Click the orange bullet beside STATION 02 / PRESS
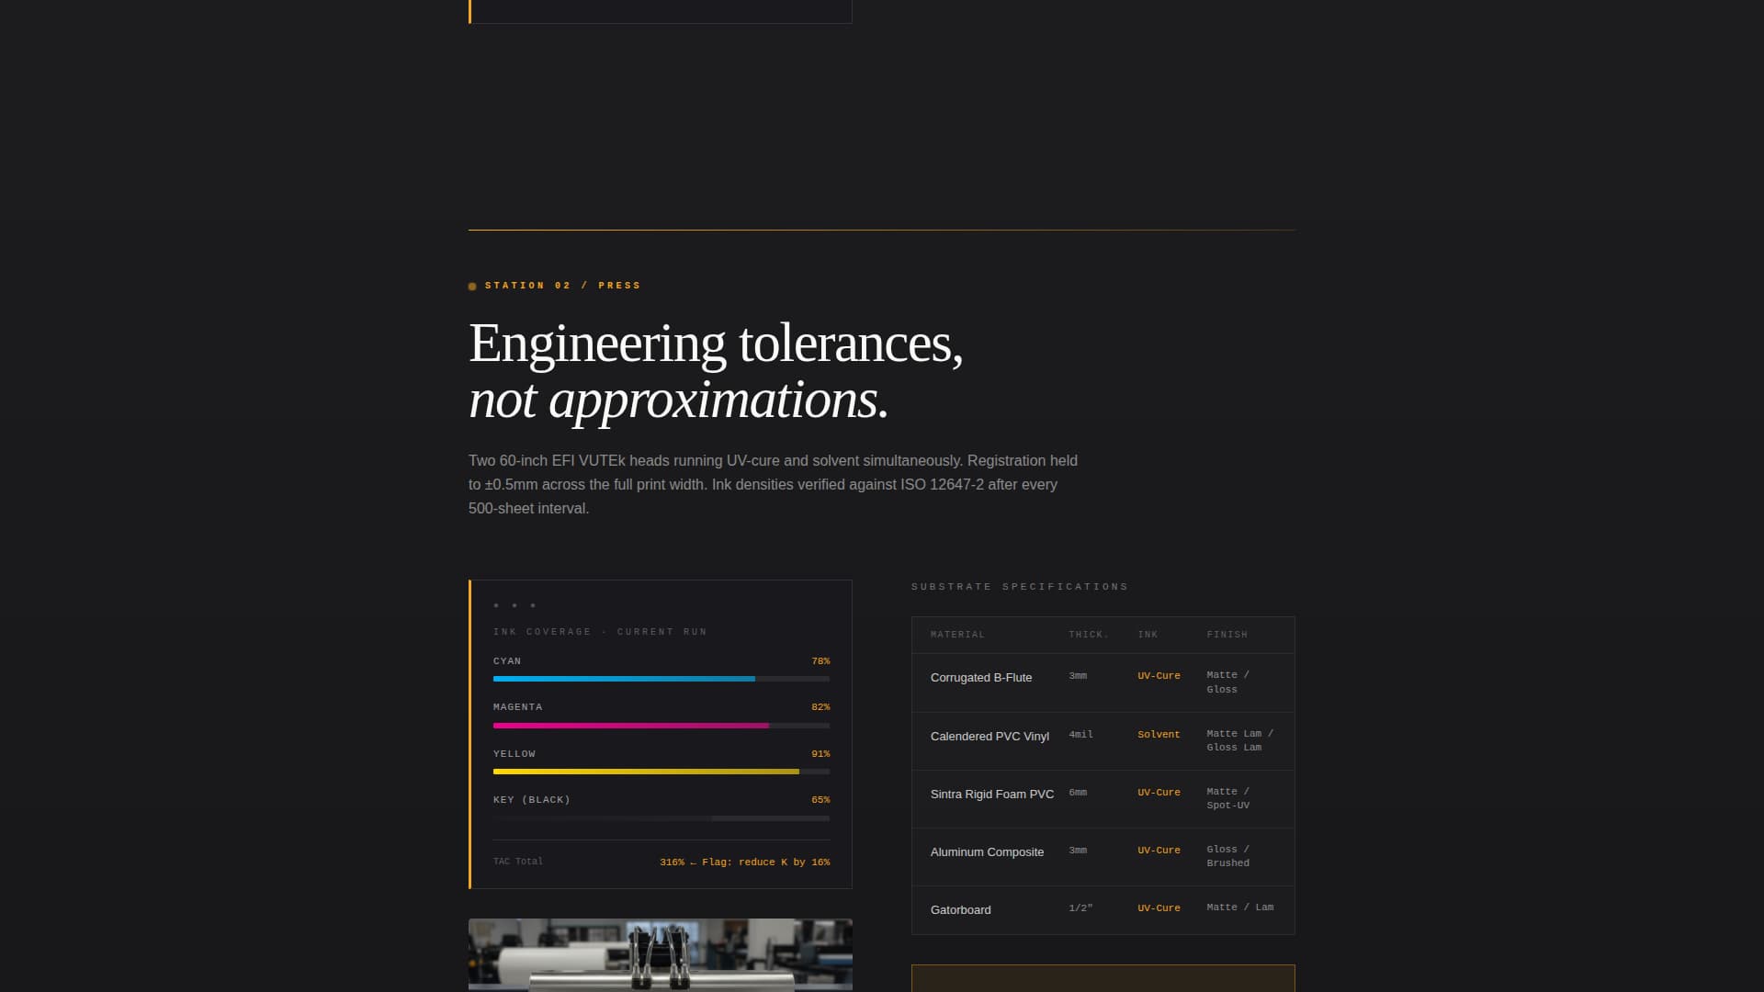Image resolution: width=1764 pixels, height=992 pixels. coord(472,286)
